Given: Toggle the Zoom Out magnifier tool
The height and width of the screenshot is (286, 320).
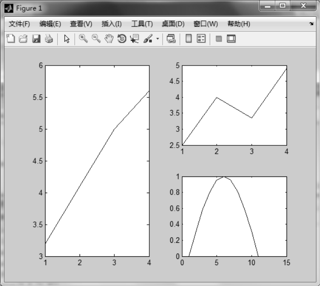Looking at the screenshot, I should (x=96, y=39).
